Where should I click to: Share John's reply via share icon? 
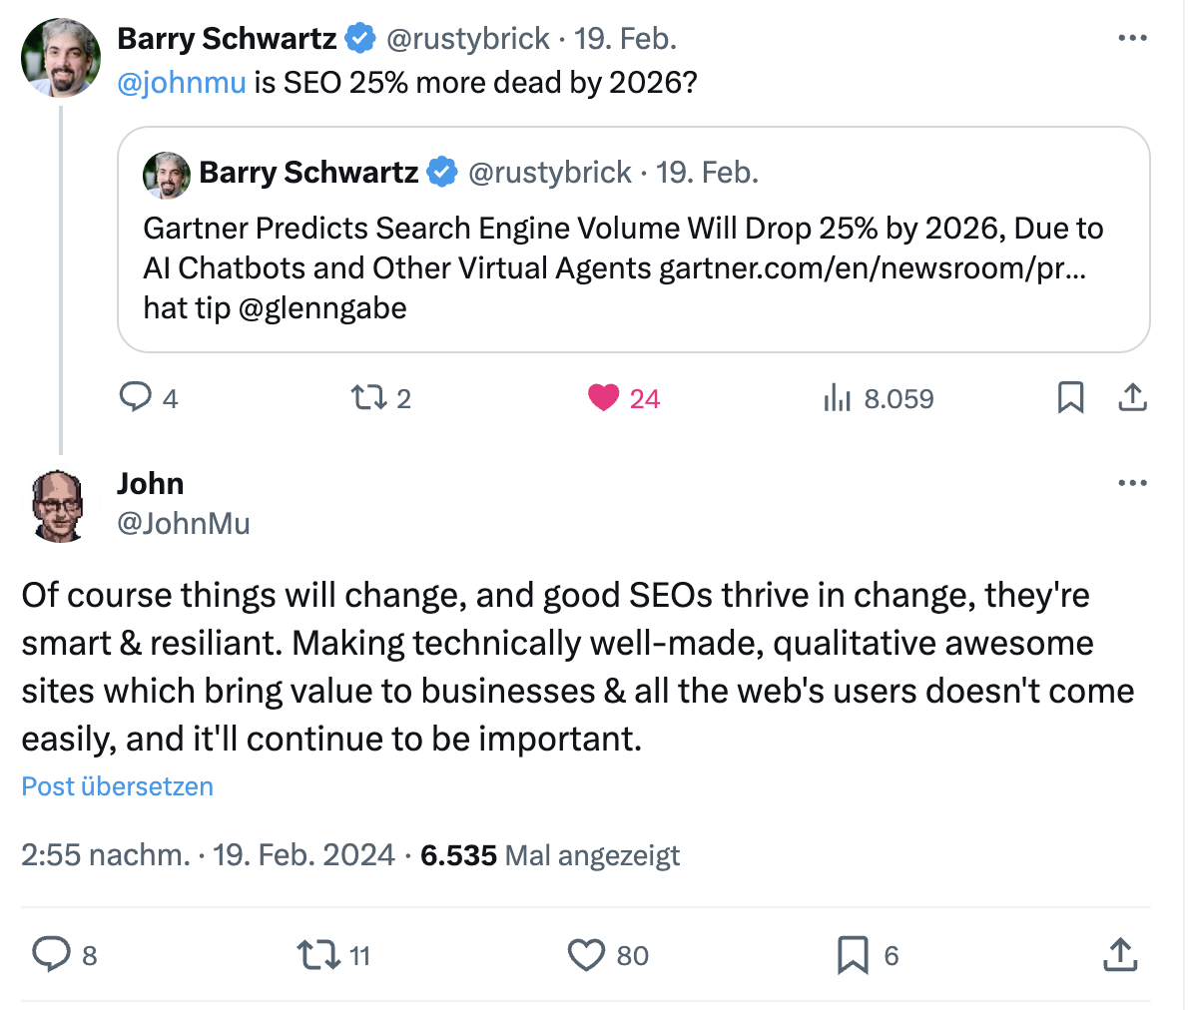(x=1120, y=955)
